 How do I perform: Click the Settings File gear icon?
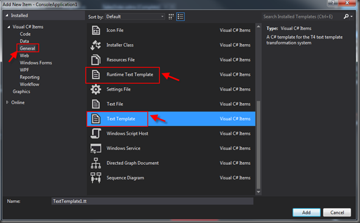pos(96,89)
